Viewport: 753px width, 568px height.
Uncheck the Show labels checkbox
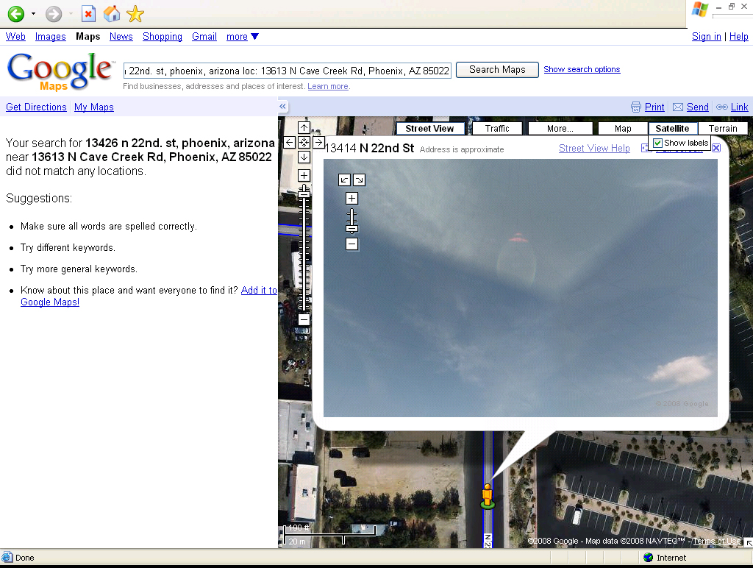pyautogui.click(x=658, y=143)
